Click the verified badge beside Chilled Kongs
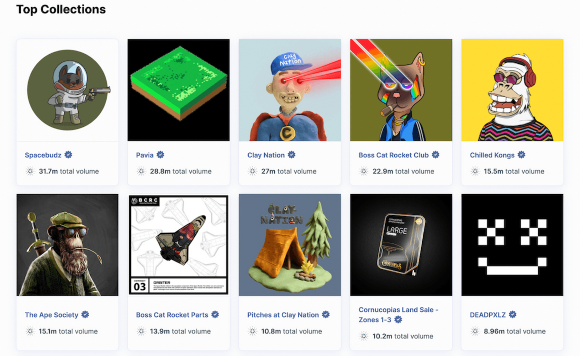This screenshot has width=580, height=356. (x=521, y=155)
